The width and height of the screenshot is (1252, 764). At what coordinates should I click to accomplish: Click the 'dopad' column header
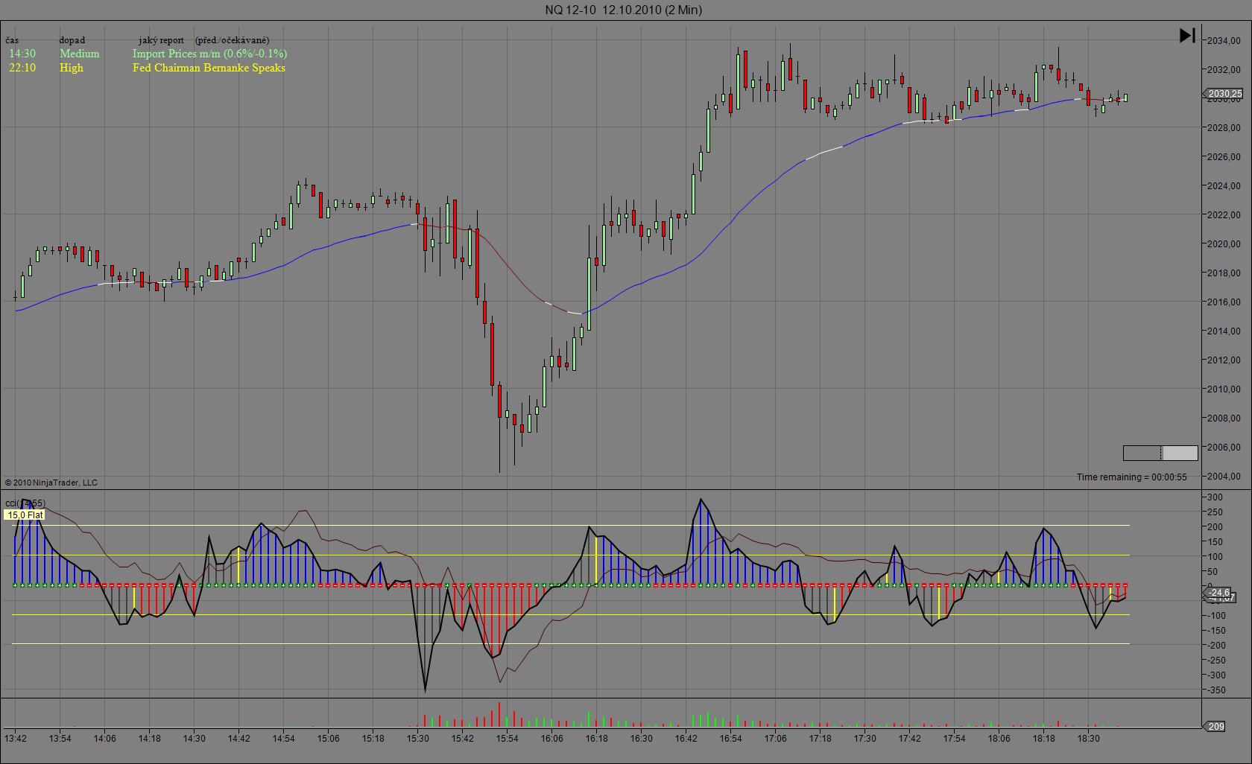coord(72,40)
